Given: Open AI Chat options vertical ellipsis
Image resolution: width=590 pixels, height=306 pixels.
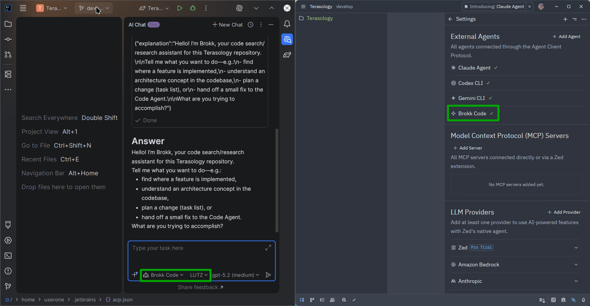Looking at the screenshot, I should point(261,25).
